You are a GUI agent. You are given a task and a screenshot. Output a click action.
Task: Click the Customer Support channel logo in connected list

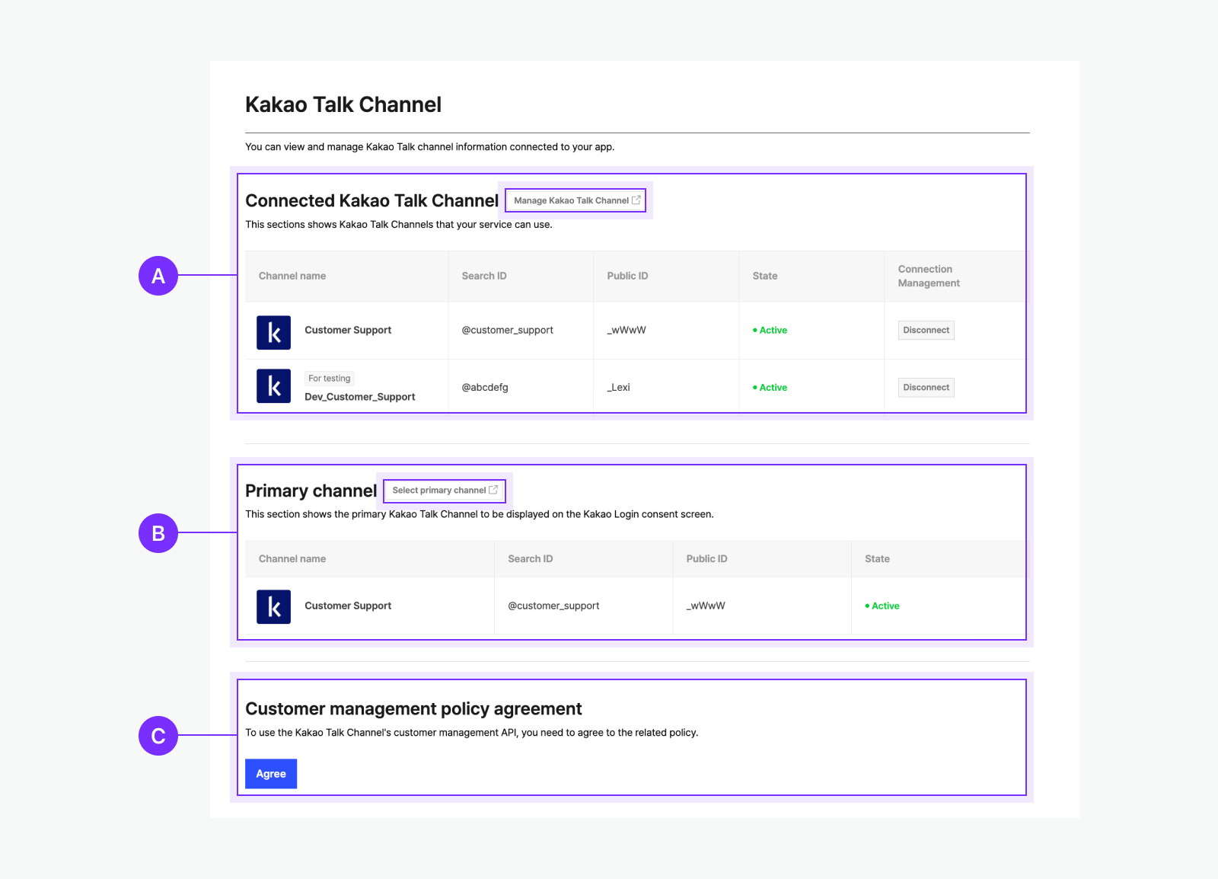pos(273,333)
